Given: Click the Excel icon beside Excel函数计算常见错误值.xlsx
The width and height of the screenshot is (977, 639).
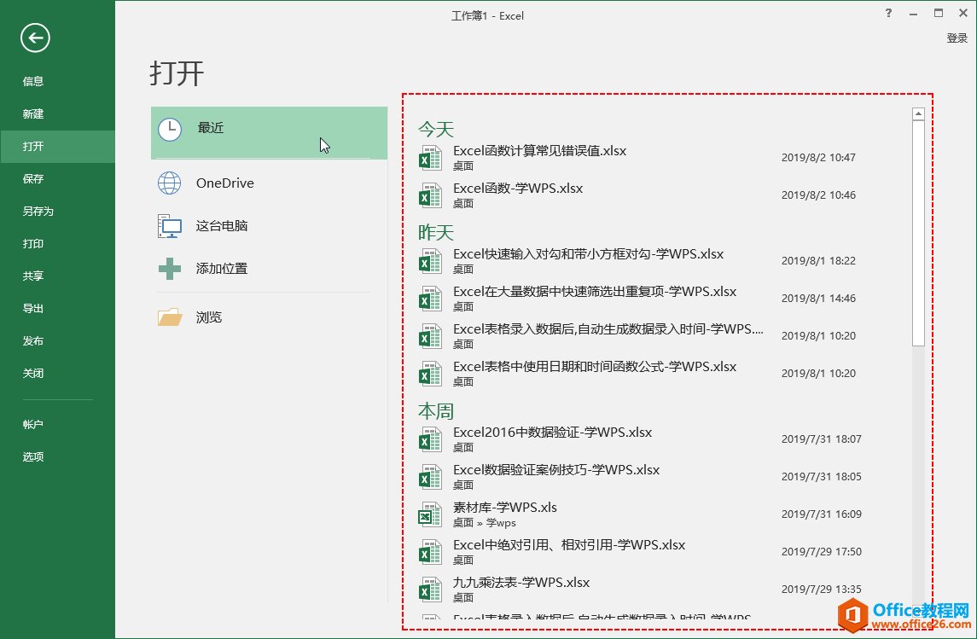Looking at the screenshot, I should coord(430,158).
